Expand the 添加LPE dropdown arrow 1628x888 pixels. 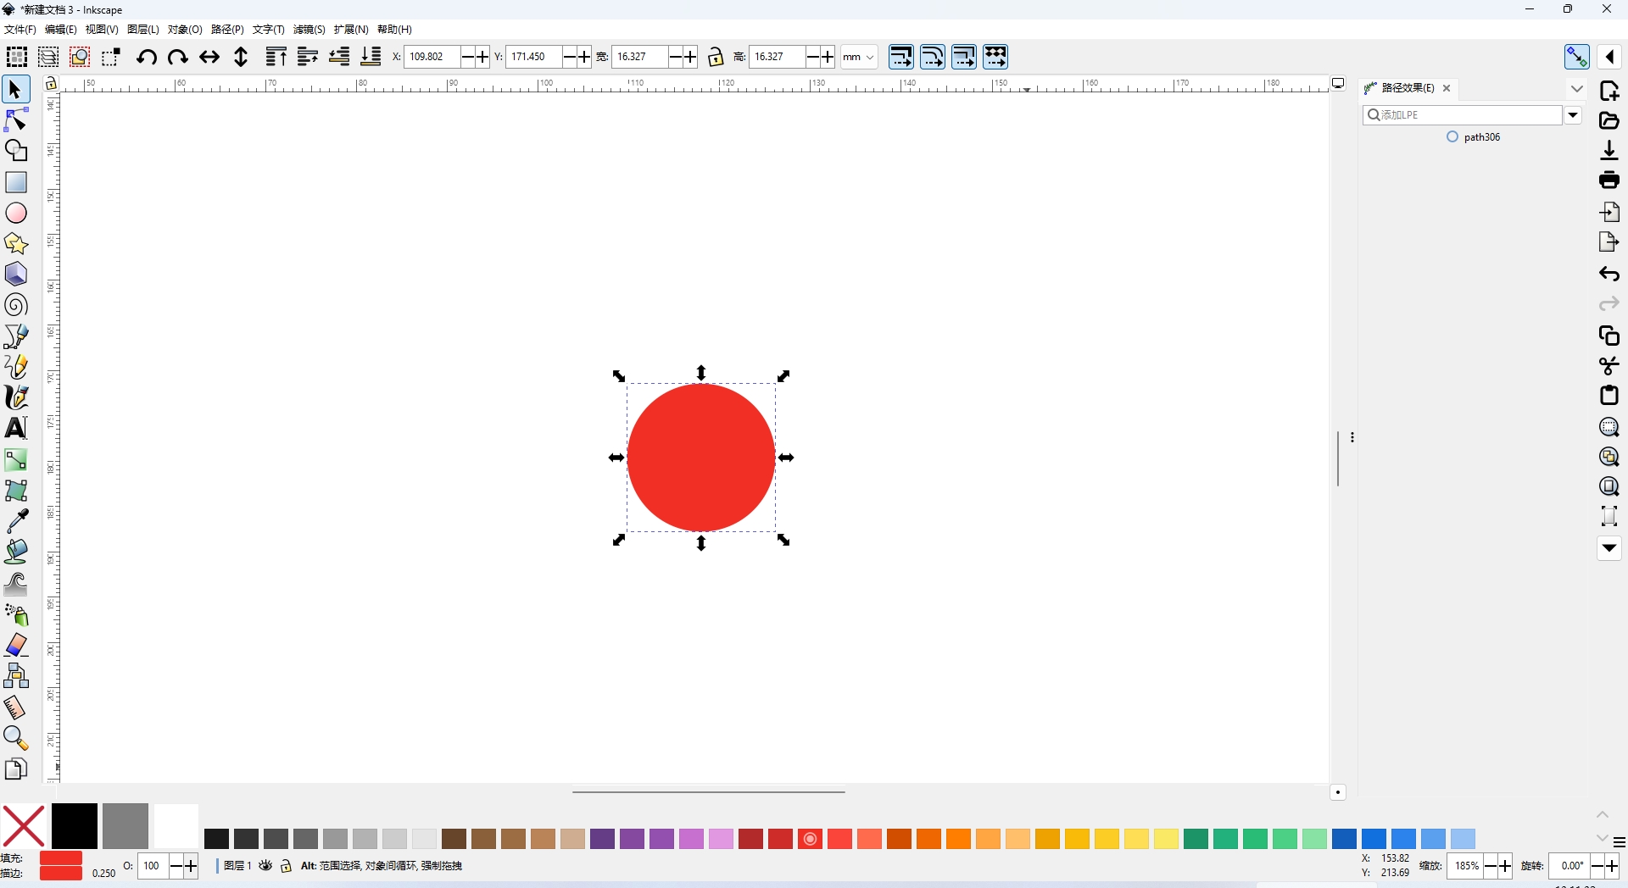[x=1573, y=115]
